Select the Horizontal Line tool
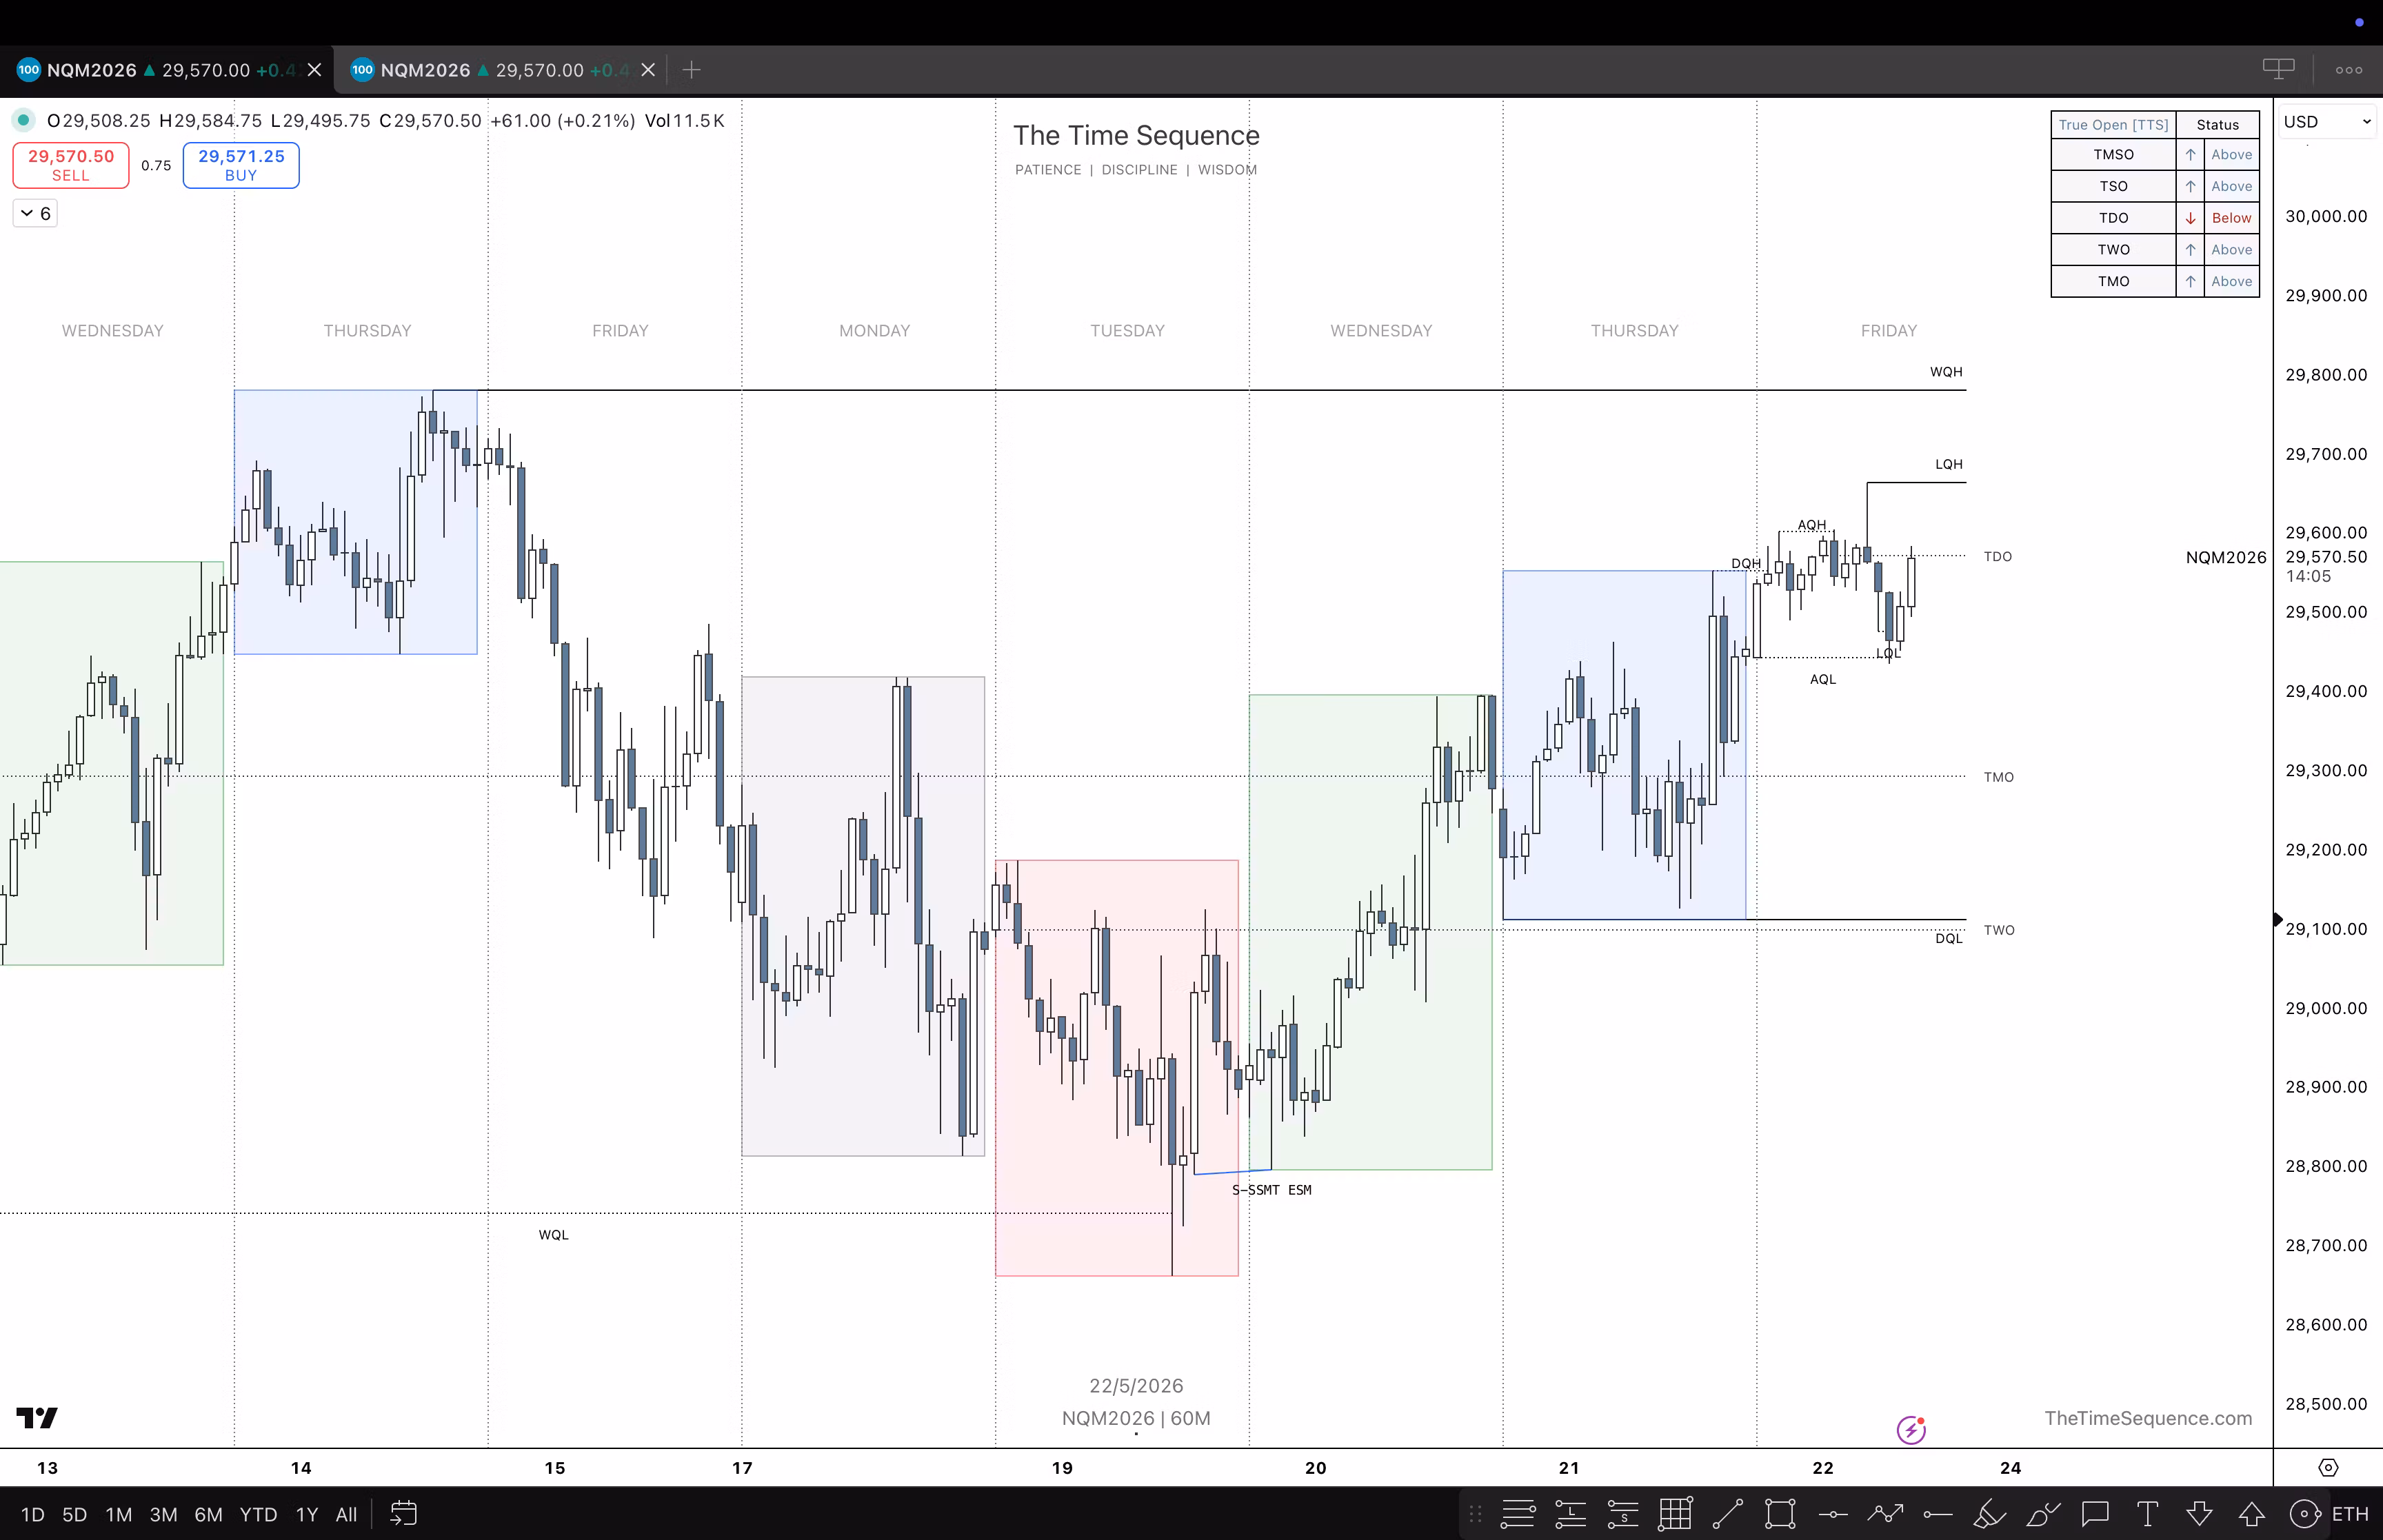The width and height of the screenshot is (2383, 1540). coord(1832,1514)
